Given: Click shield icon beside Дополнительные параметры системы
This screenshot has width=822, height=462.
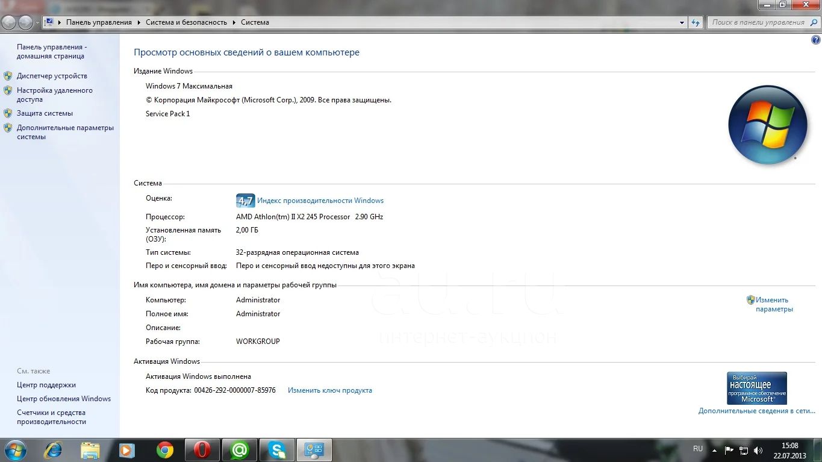Looking at the screenshot, I should tap(8, 128).
